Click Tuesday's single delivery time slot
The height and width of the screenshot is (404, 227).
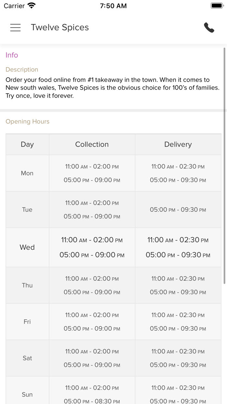(178, 210)
